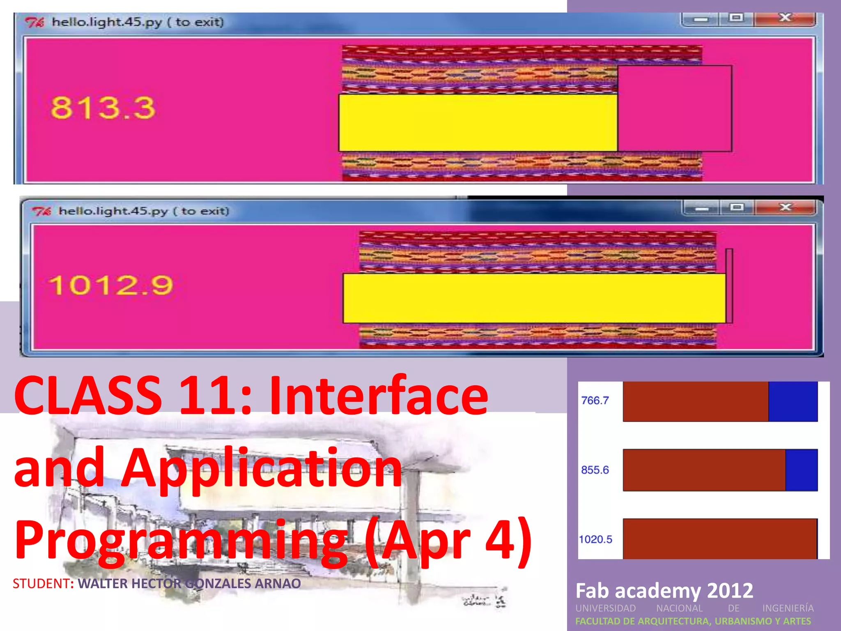Click the pink remainder box beside the 813.3 bar

[675, 108]
